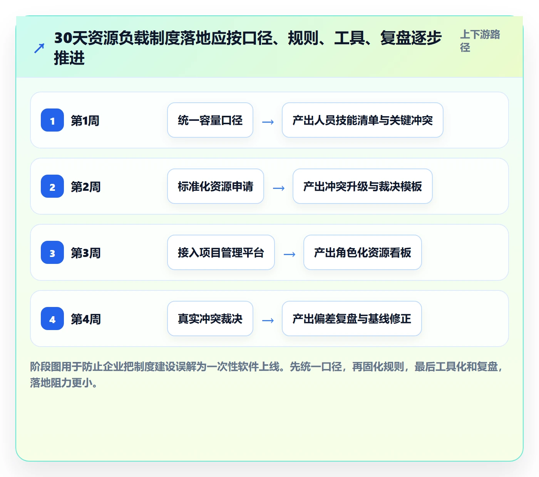This screenshot has height=477, width=539.
Task: Select the 标准化资源申请 box
Action: coord(216,186)
